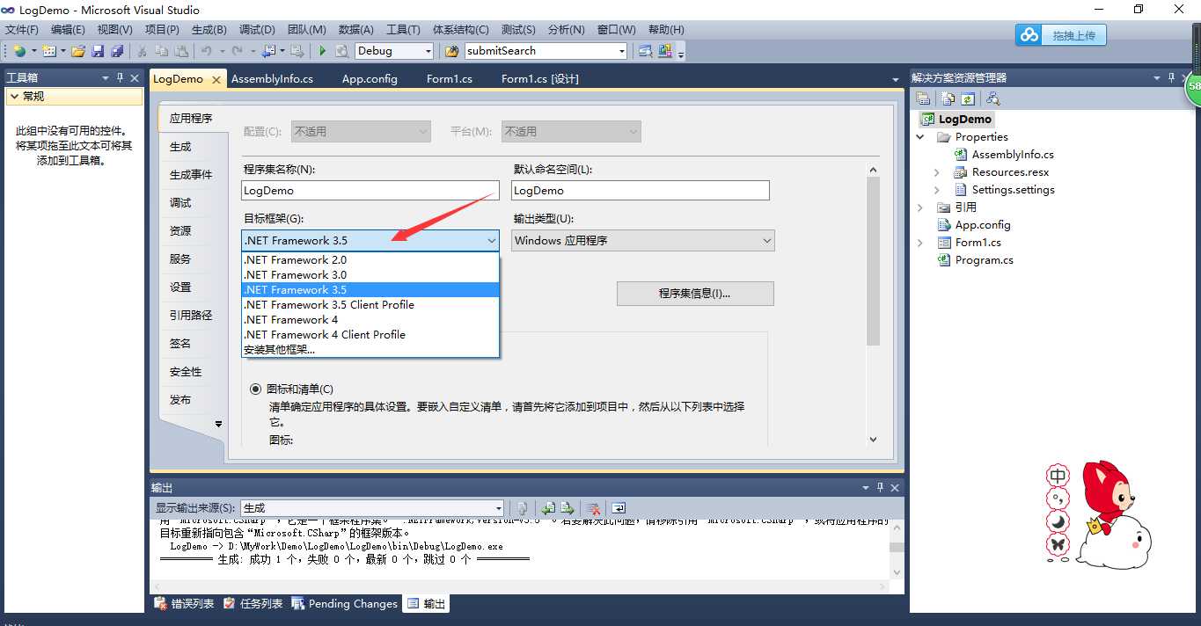
Task: Select Program.cs in Solution Explorer
Action: click(x=984, y=260)
